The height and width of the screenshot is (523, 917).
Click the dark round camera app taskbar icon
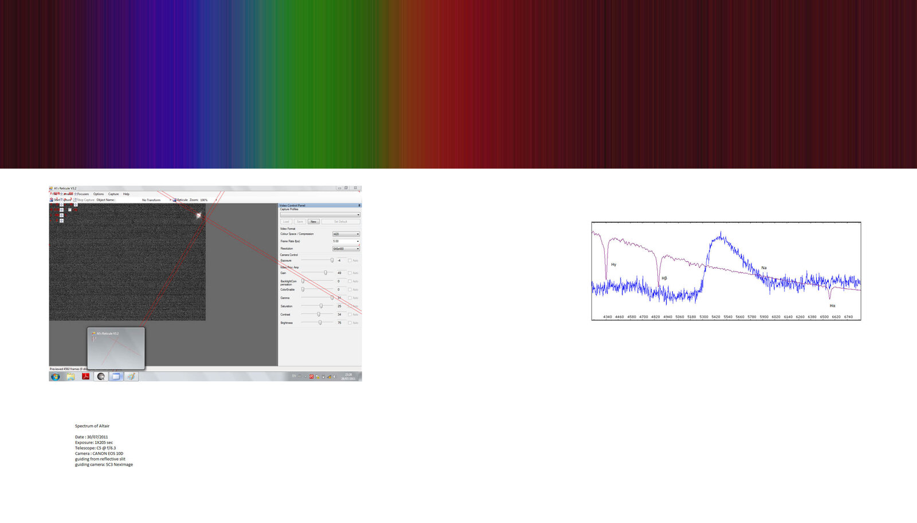pyautogui.click(x=101, y=377)
